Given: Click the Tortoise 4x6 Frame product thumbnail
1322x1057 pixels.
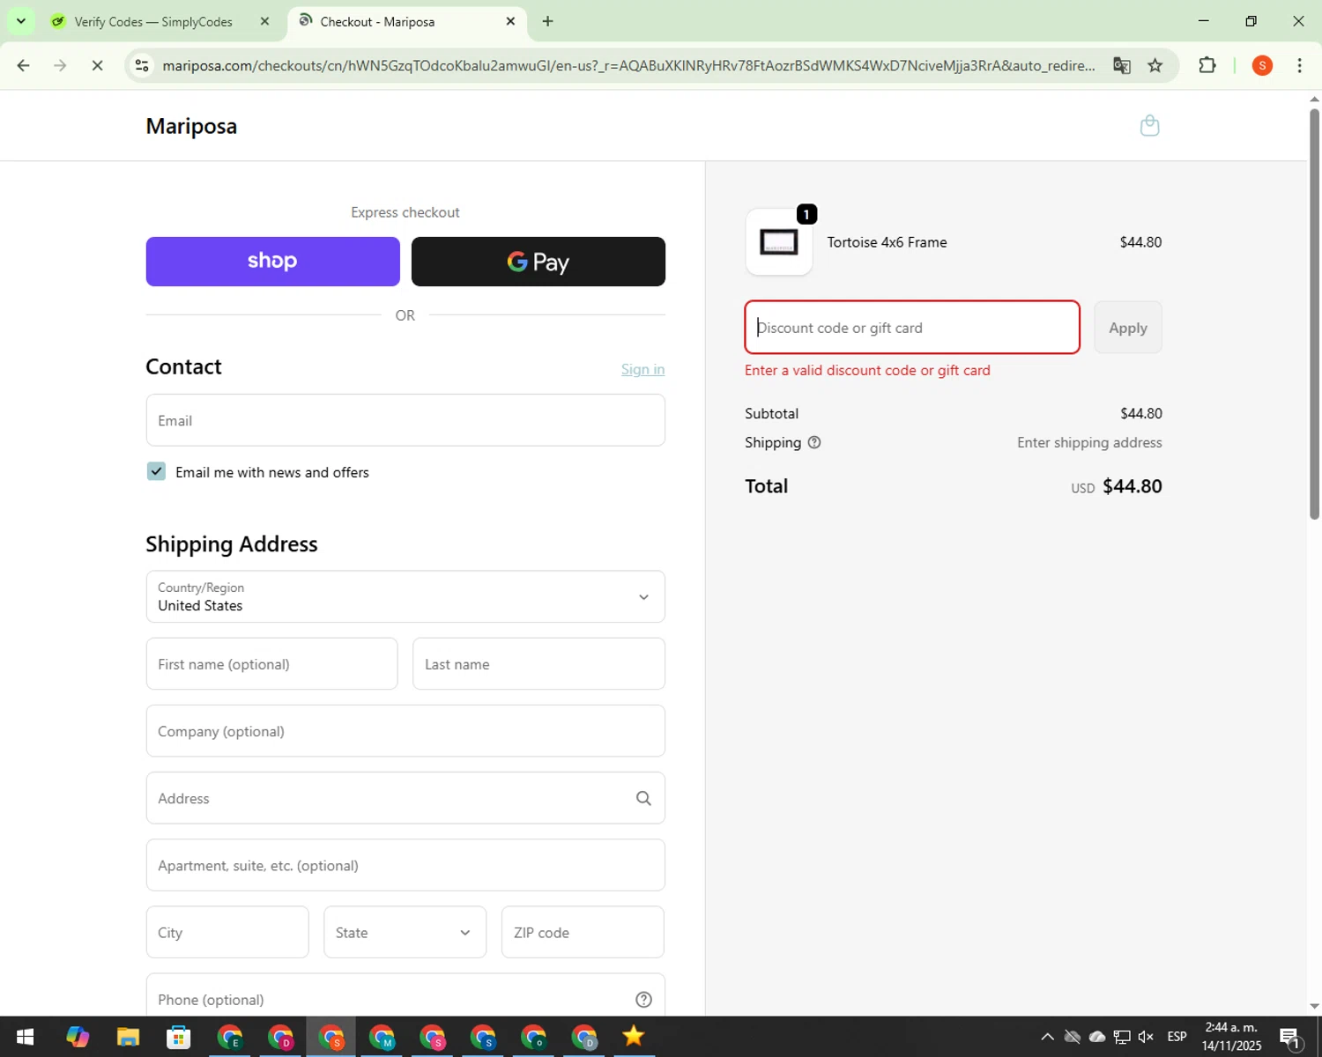Looking at the screenshot, I should [x=779, y=242].
